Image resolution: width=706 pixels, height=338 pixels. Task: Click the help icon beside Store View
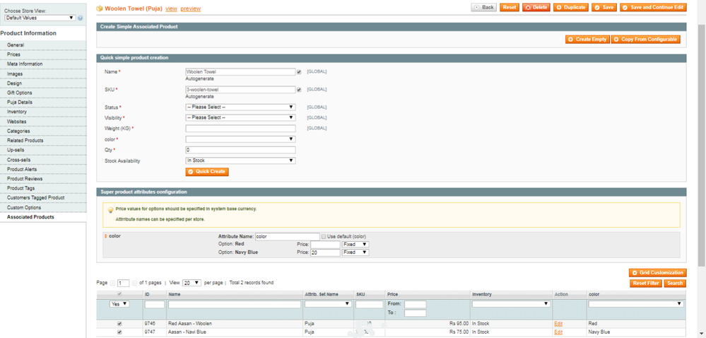click(80, 18)
